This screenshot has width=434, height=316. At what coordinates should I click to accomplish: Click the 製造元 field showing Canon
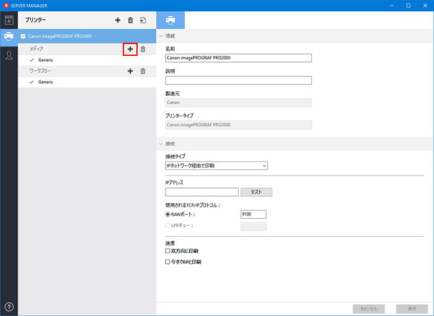[238, 102]
